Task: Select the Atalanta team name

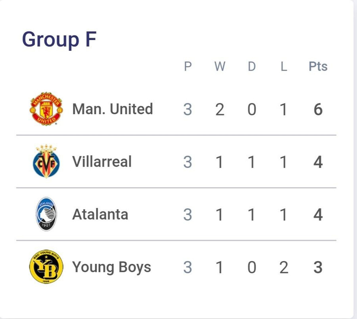Action: click(x=100, y=214)
